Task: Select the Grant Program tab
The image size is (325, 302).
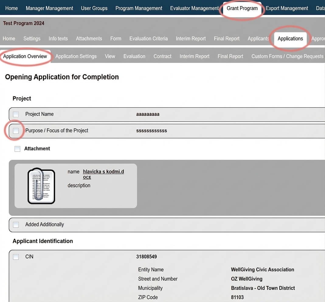Action: (x=242, y=9)
